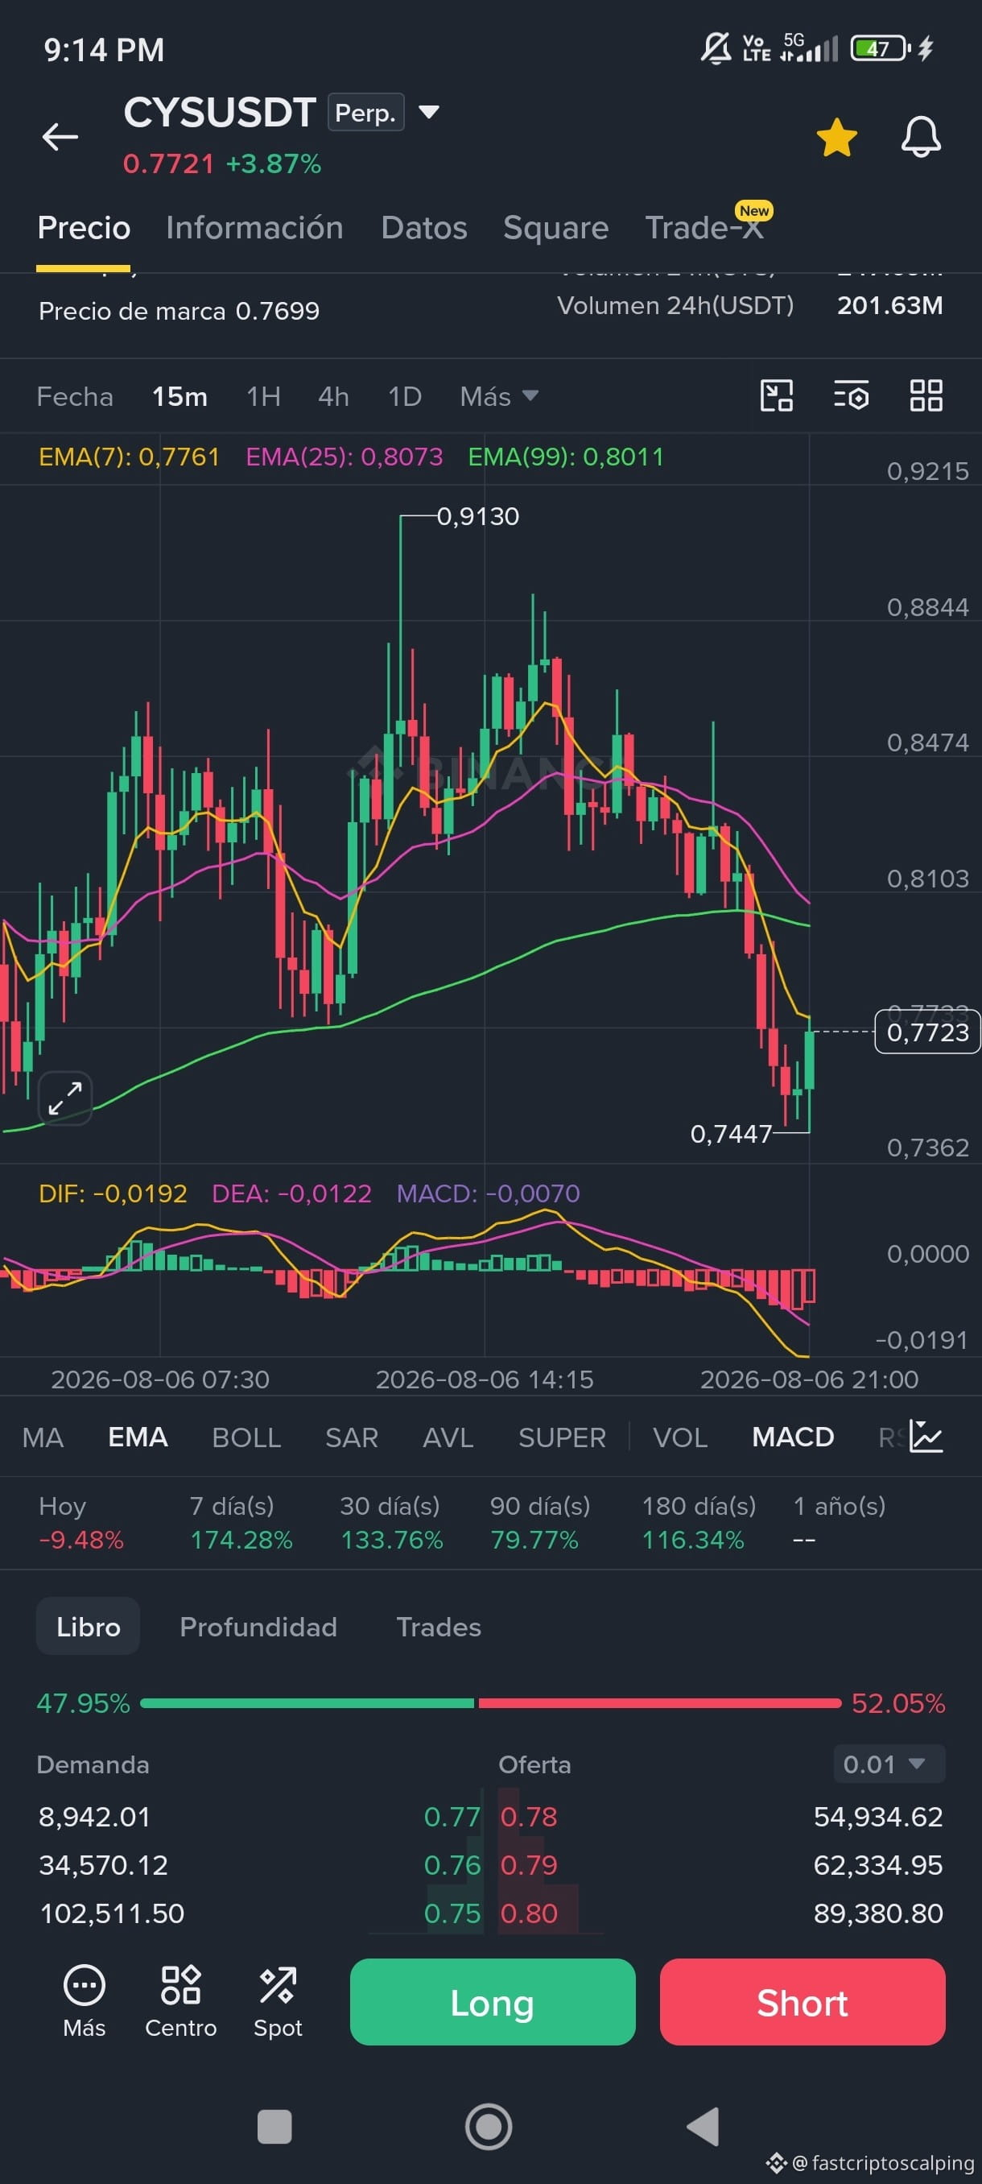Open the Centro icon
982x2184 pixels.
(180, 2001)
